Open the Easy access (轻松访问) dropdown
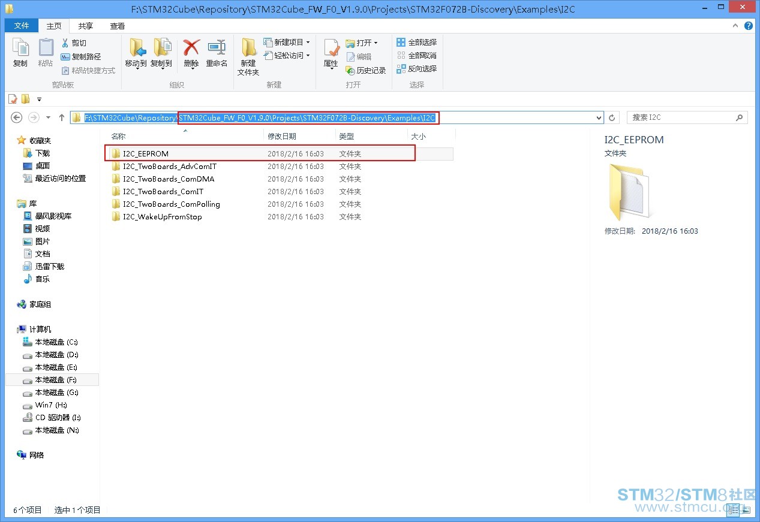760x522 pixels. click(x=287, y=55)
